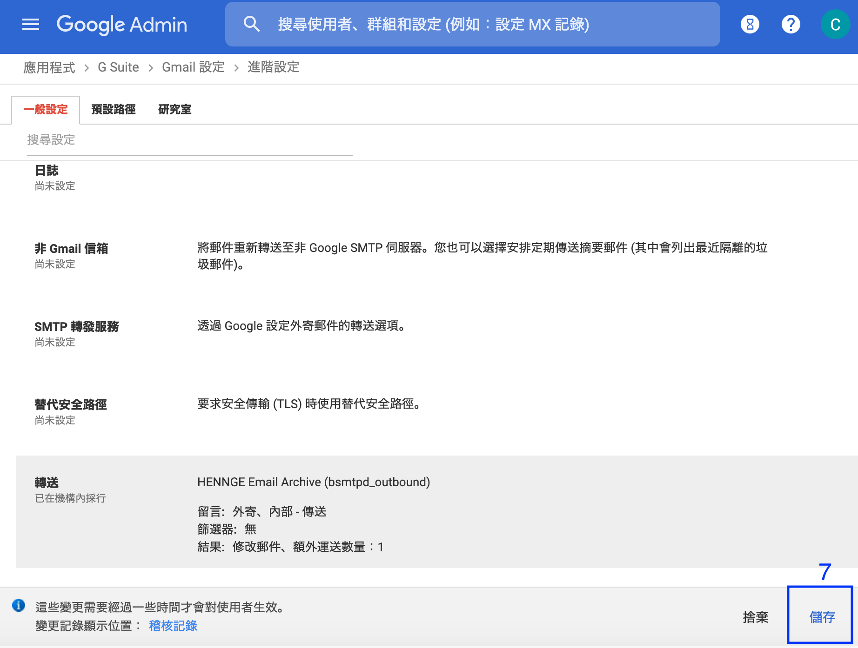The width and height of the screenshot is (858, 648).
Task: Click the 留言: 外寄、內部 - 傳送 line
Action: [x=262, y=512]
